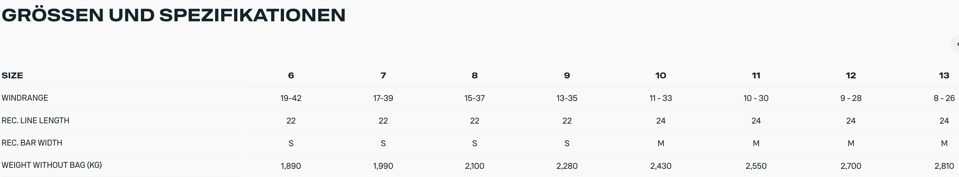Select the size 6 column header

tap(291, 76)
